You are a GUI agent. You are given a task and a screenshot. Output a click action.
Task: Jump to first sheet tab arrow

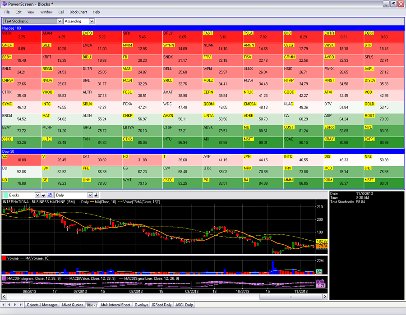click(x=4, y=305)
